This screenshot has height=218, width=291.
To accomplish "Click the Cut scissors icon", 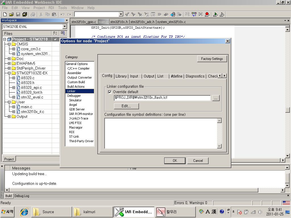I will click(41, 14).
